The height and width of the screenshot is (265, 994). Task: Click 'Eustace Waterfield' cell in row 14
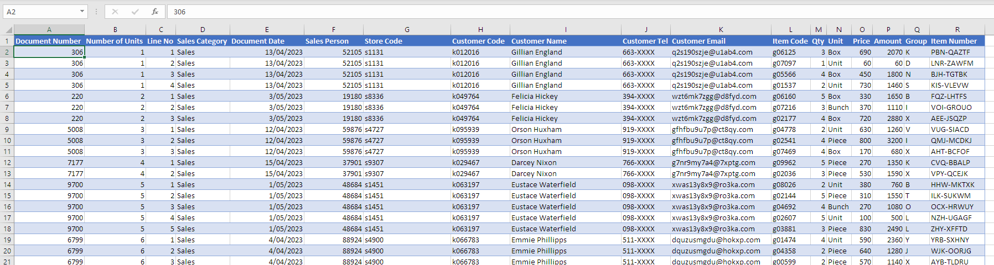pyautogui.click(x=566, y=184)
